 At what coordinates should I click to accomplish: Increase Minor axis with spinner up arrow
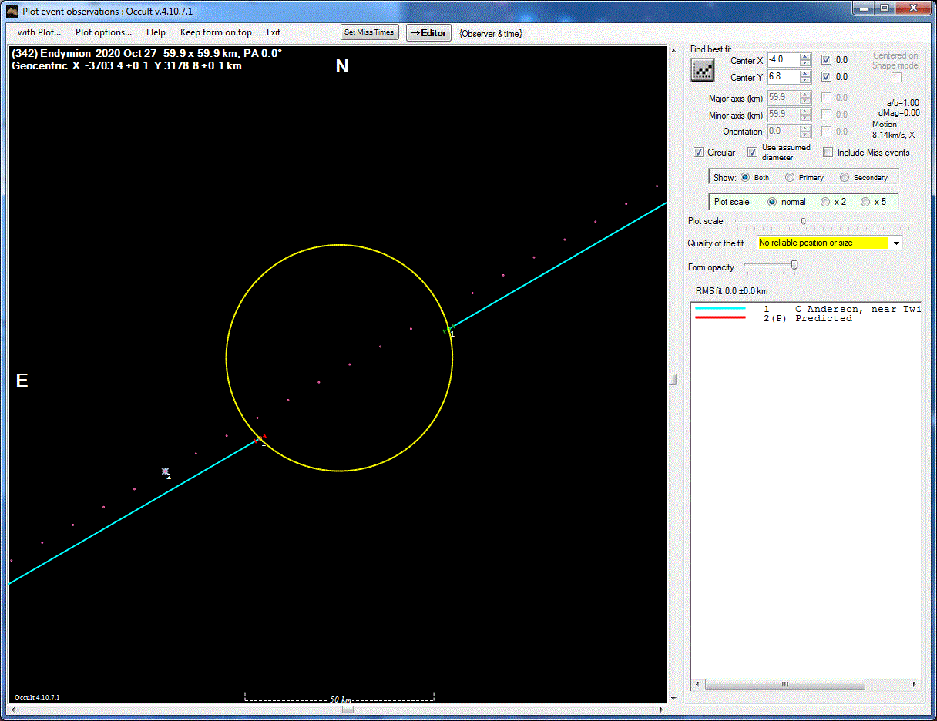click(805, 112)
